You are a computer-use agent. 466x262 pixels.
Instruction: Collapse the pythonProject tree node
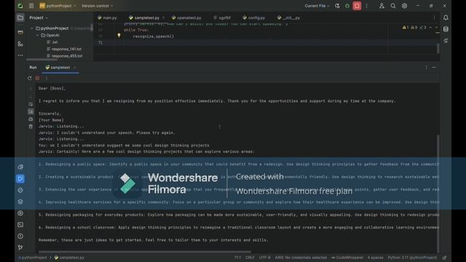(x=32, y=28)
